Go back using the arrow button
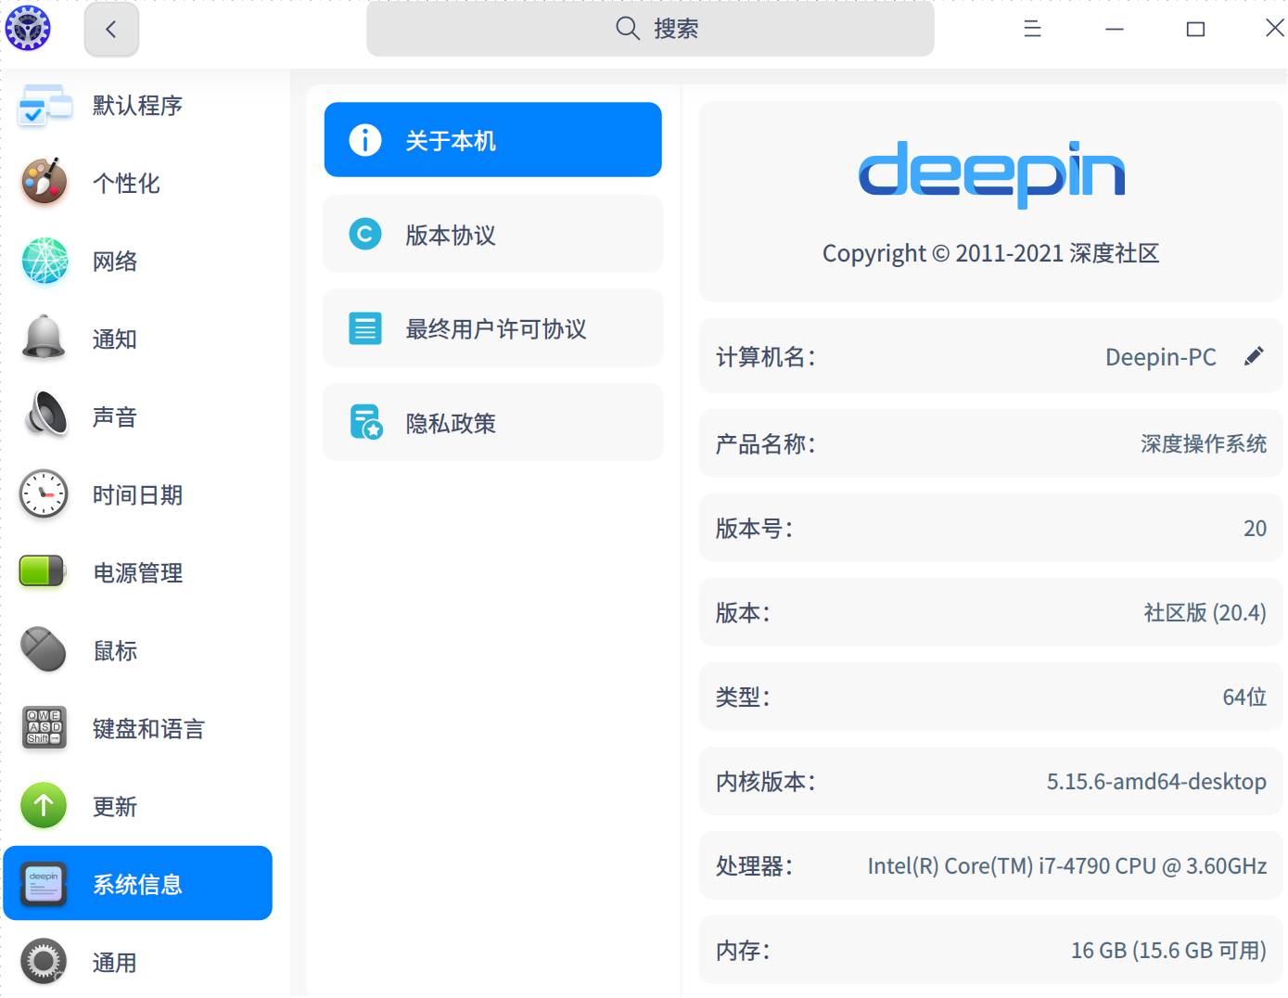The height and width of the screenshot is (998, 1288). [111, 29]
